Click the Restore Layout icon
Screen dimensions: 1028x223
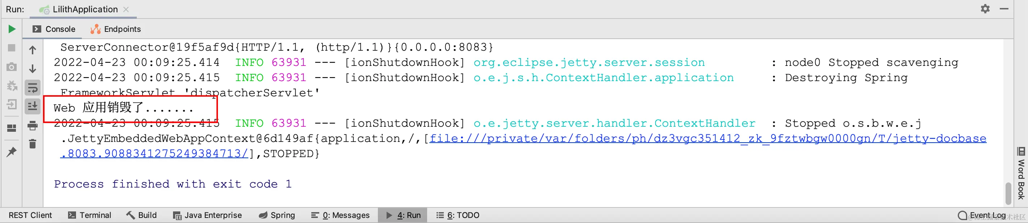coord(12,128)
